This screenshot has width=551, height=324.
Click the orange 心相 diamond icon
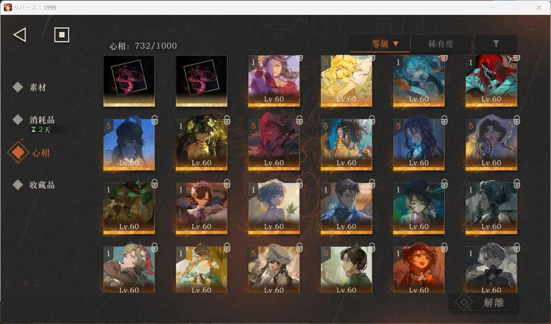click(x=18, y=152)
